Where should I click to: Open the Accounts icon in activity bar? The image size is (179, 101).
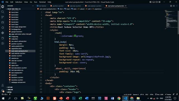[x=3, y=85]
